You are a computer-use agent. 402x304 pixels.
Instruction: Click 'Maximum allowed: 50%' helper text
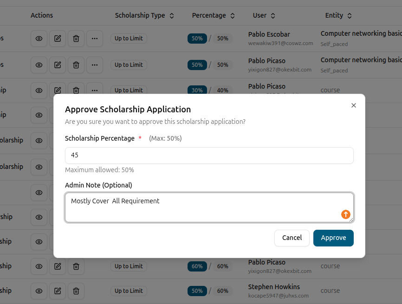click(99, 170)
